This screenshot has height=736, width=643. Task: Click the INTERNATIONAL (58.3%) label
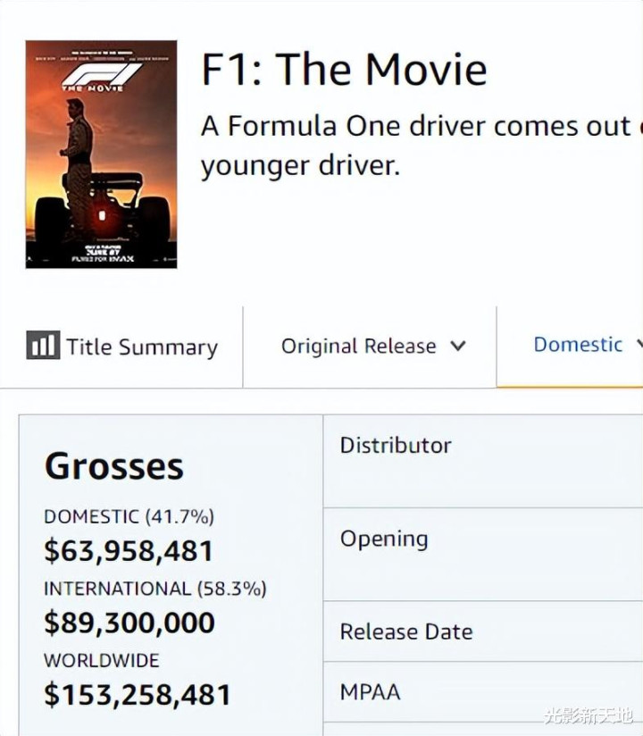click(154, 589)
